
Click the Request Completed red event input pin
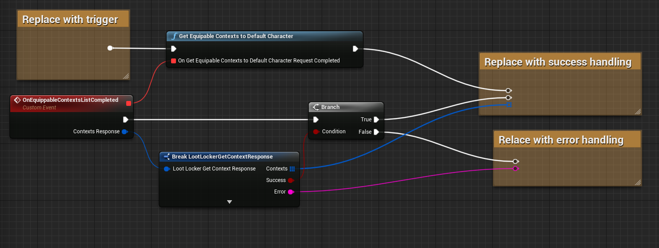174,61
